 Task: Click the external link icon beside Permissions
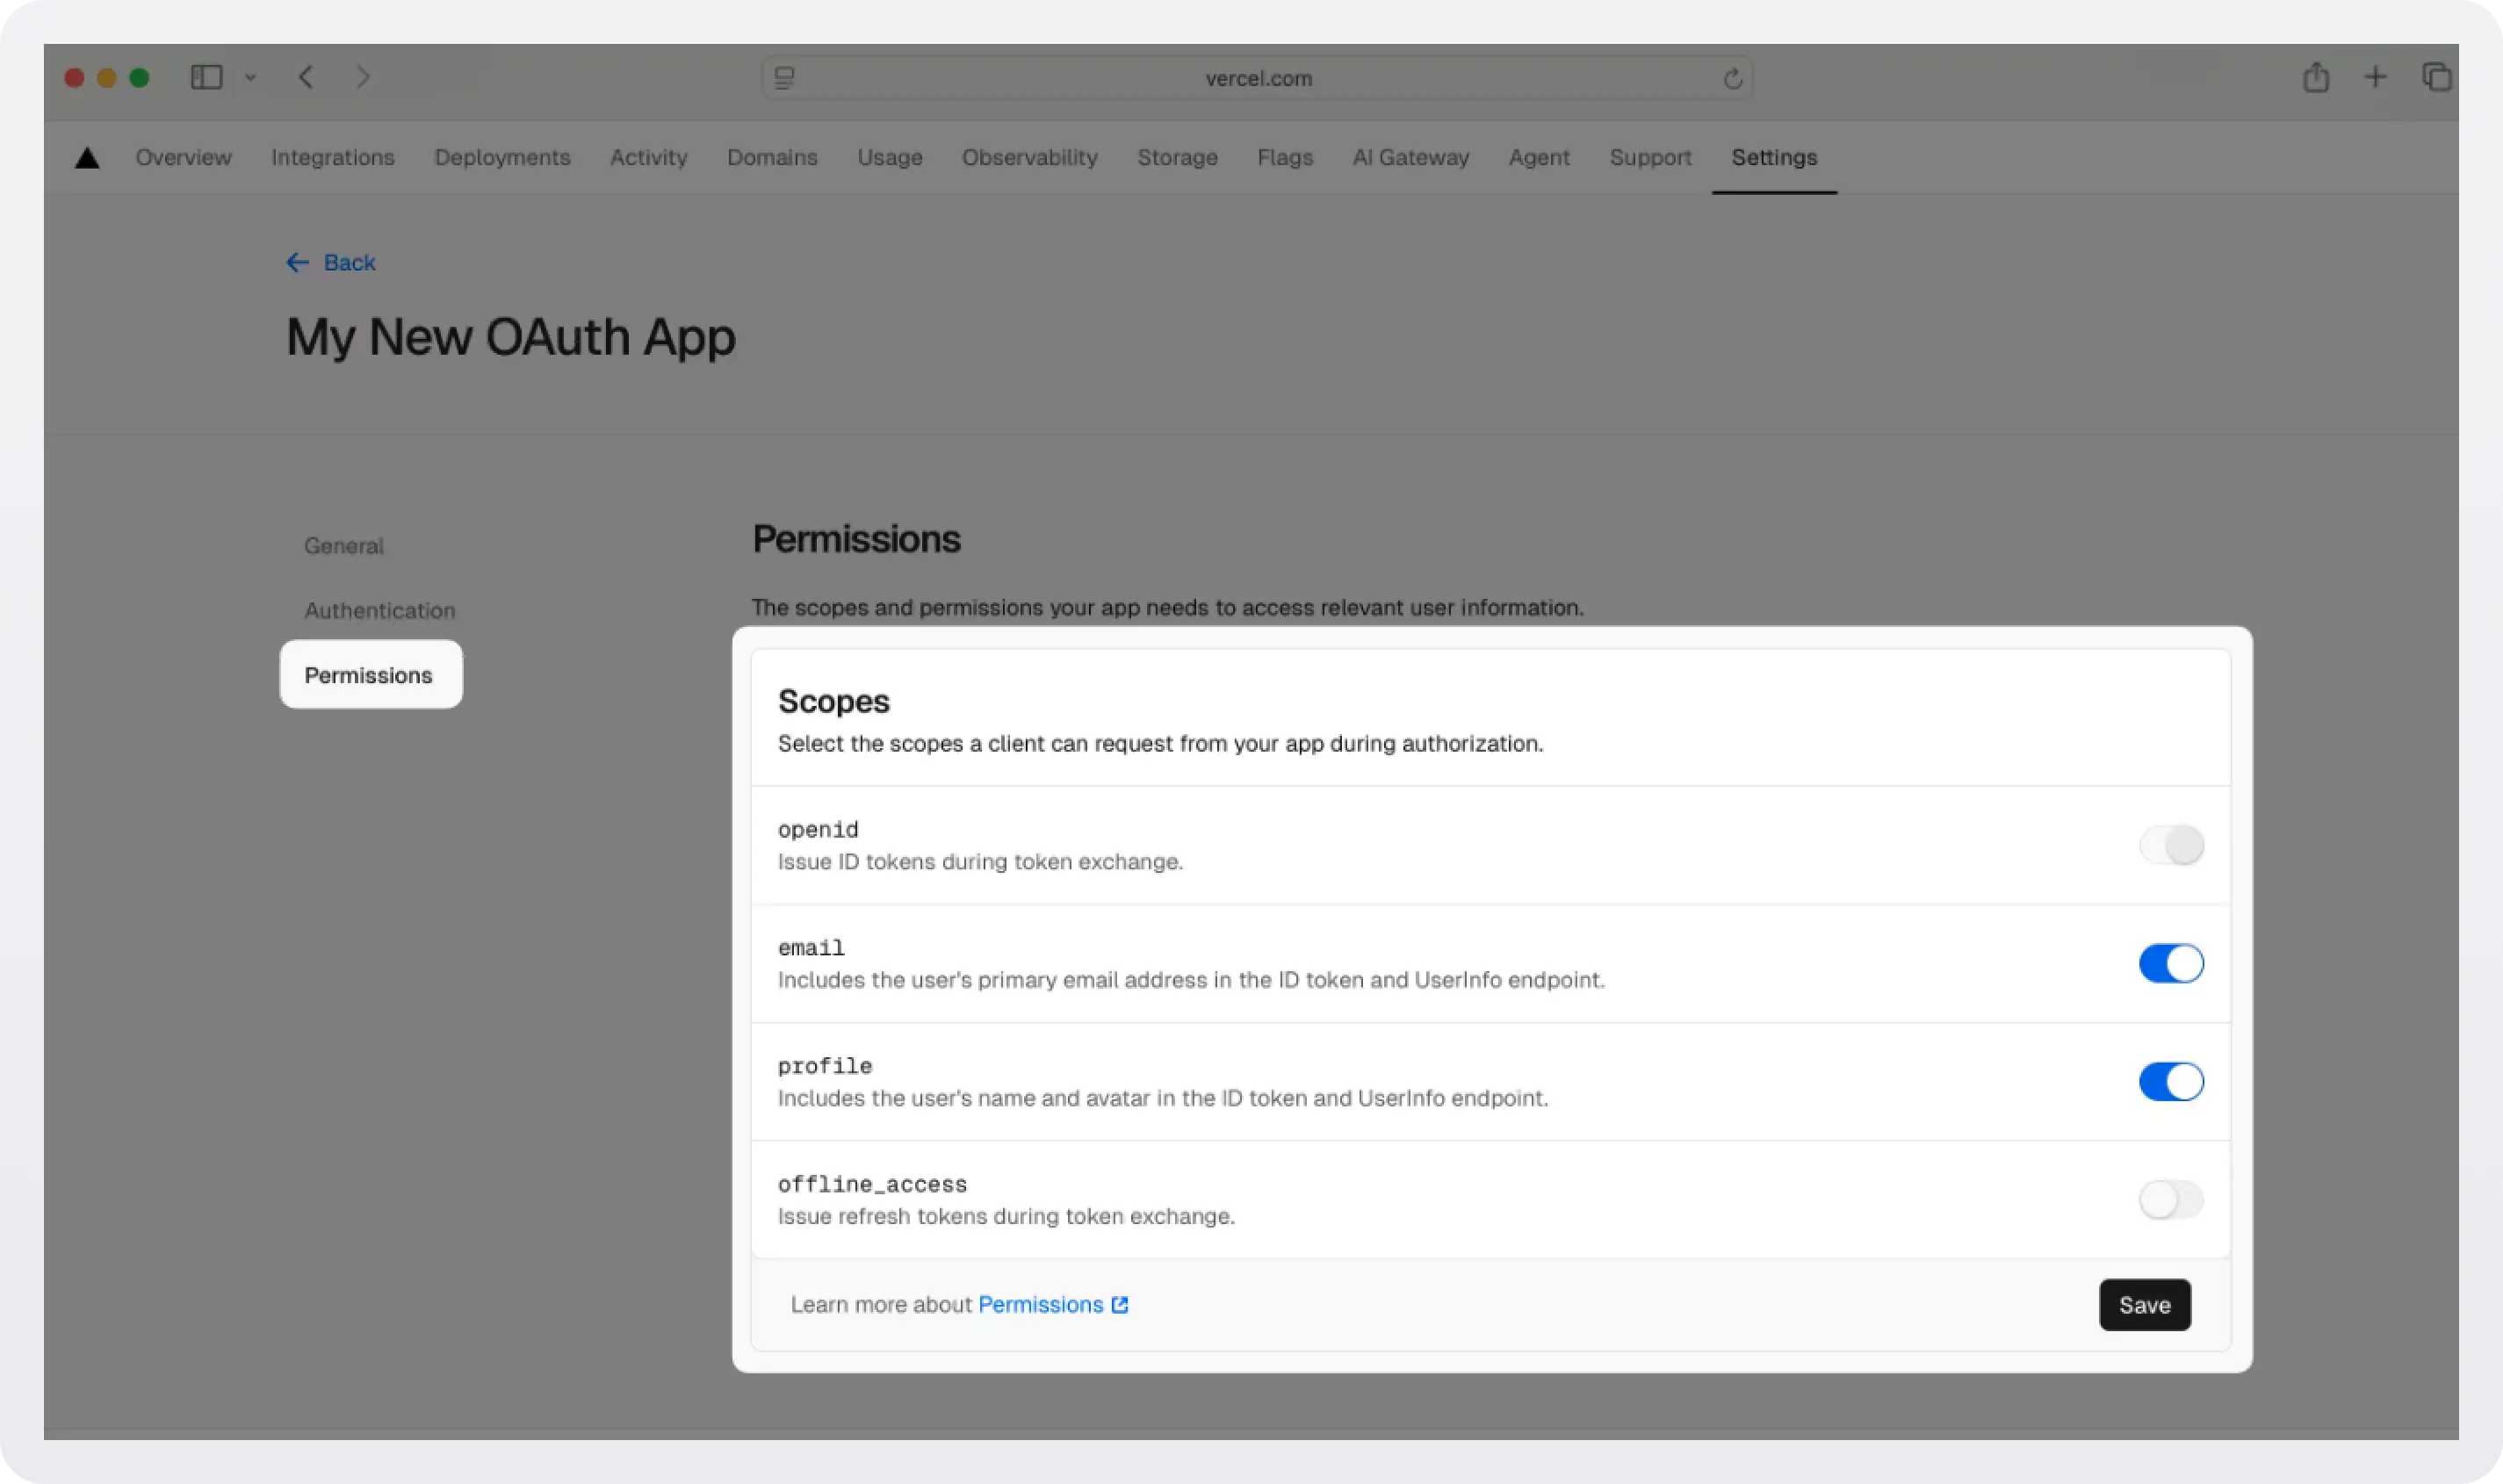tap(1120, 1303)
